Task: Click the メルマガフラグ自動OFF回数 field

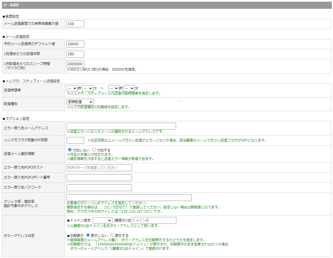Action: click(x=75, y=140)
